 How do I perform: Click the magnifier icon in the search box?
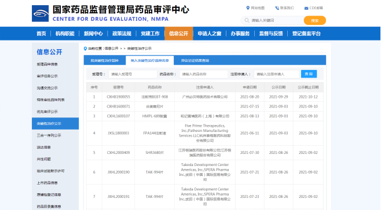pos(247,20)
